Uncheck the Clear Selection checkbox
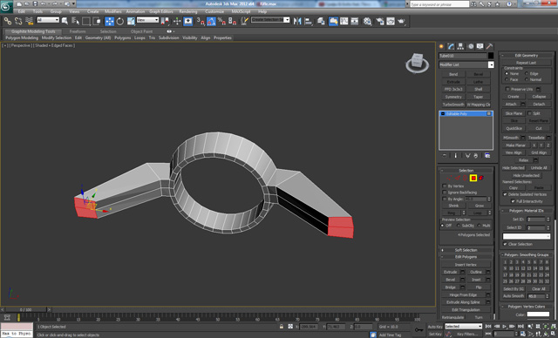The image size is (558, 338). point(505,244)
